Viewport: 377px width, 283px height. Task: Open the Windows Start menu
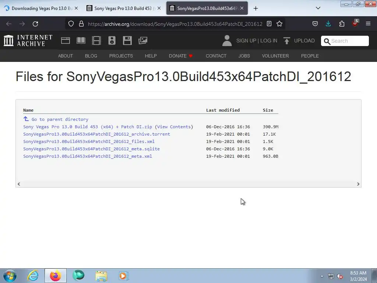click(x=10, y=276)
